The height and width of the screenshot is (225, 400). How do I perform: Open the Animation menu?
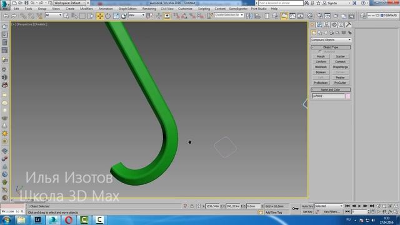tap(106, 9)
